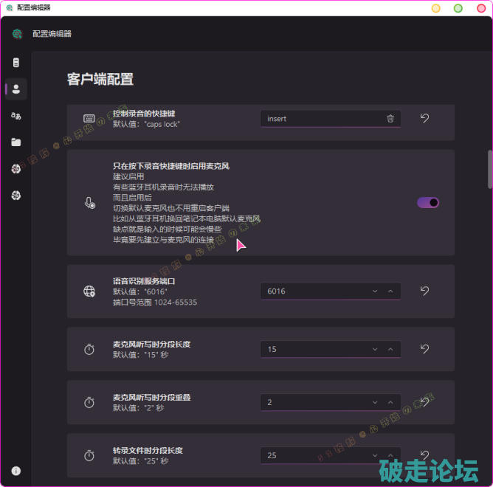This screenshot has height=487, width=493.
Task: Open the language settings sidebar icon
Action: click(x=15, y=116)
